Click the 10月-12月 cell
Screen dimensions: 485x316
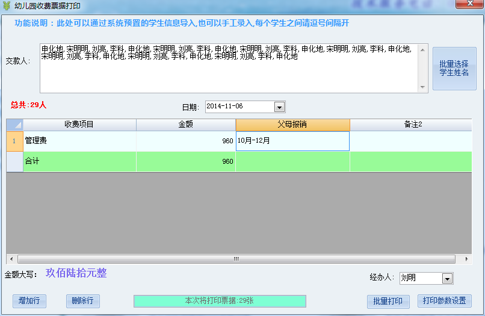[x=292, y=141]
